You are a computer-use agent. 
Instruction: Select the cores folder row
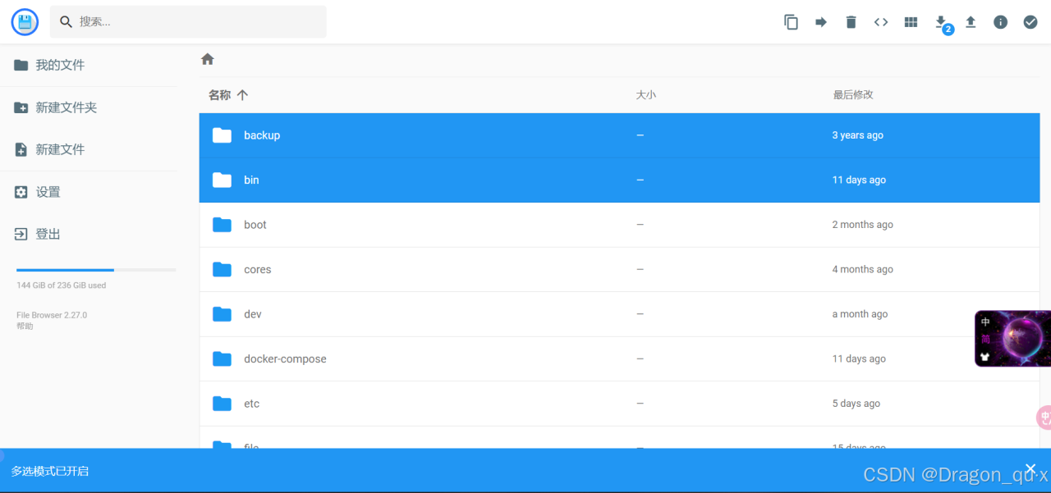point(619,269)
